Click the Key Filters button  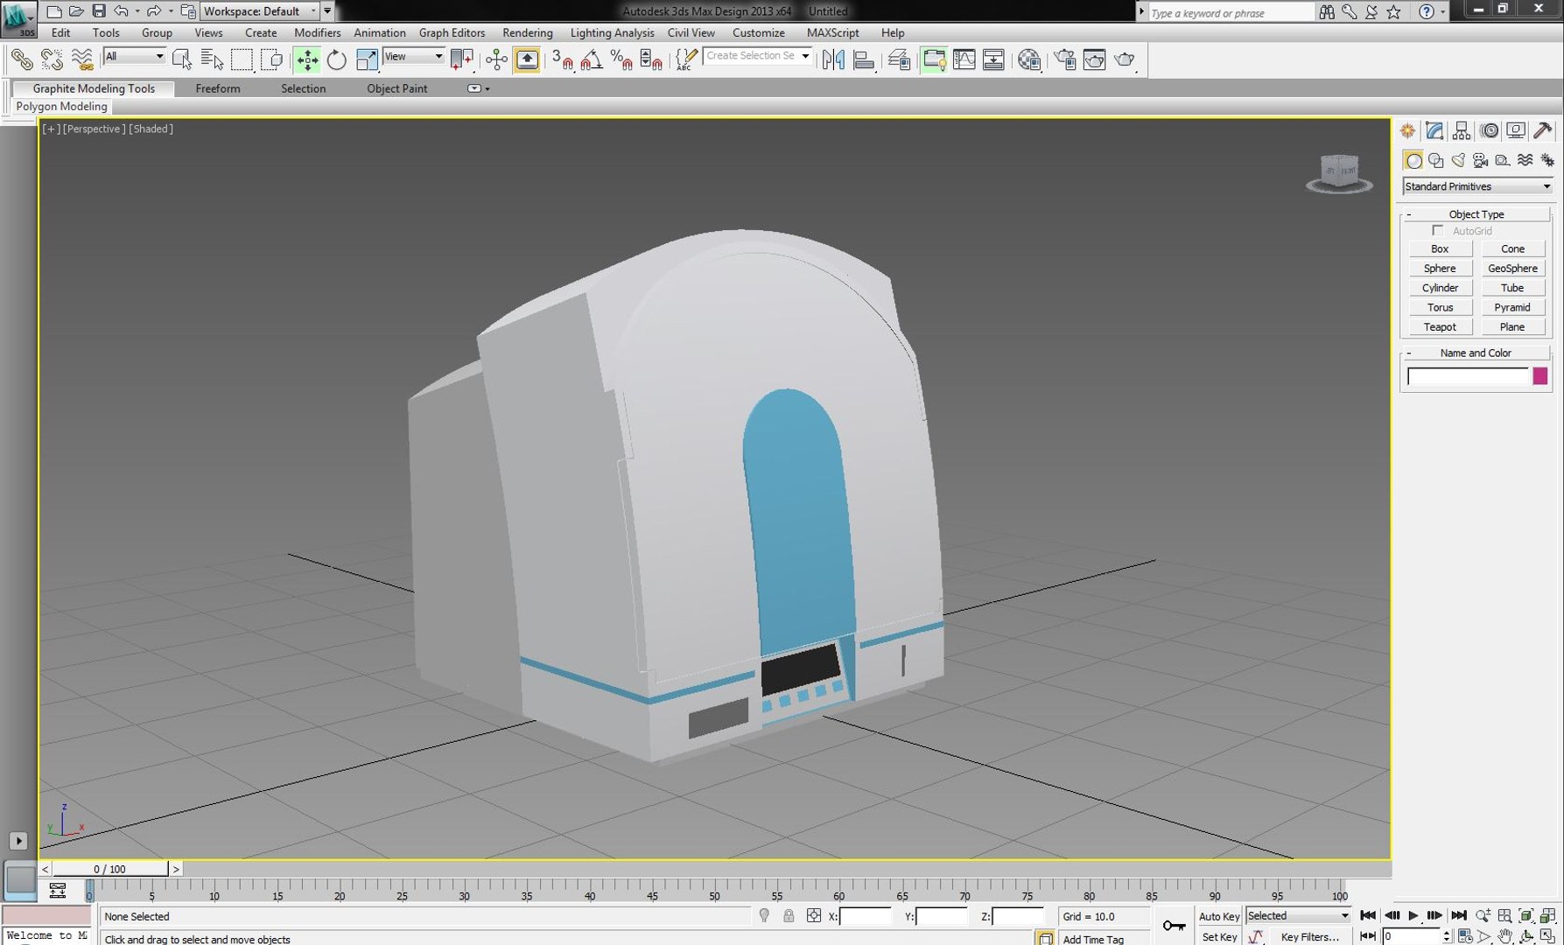[1309, 937]
